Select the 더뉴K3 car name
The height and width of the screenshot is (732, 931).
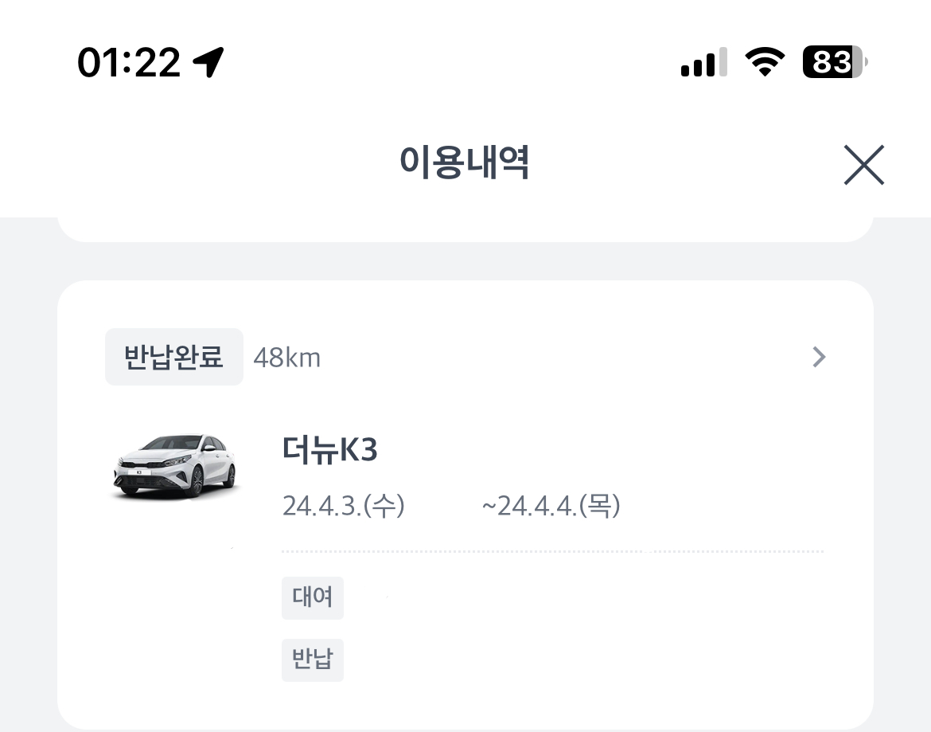[x=329, y=450]
